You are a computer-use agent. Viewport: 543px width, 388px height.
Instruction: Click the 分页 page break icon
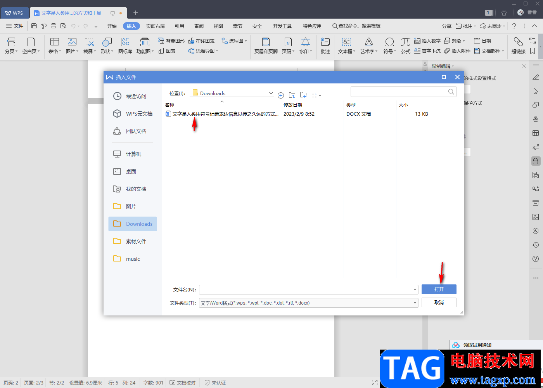click(x=11, y=42)
